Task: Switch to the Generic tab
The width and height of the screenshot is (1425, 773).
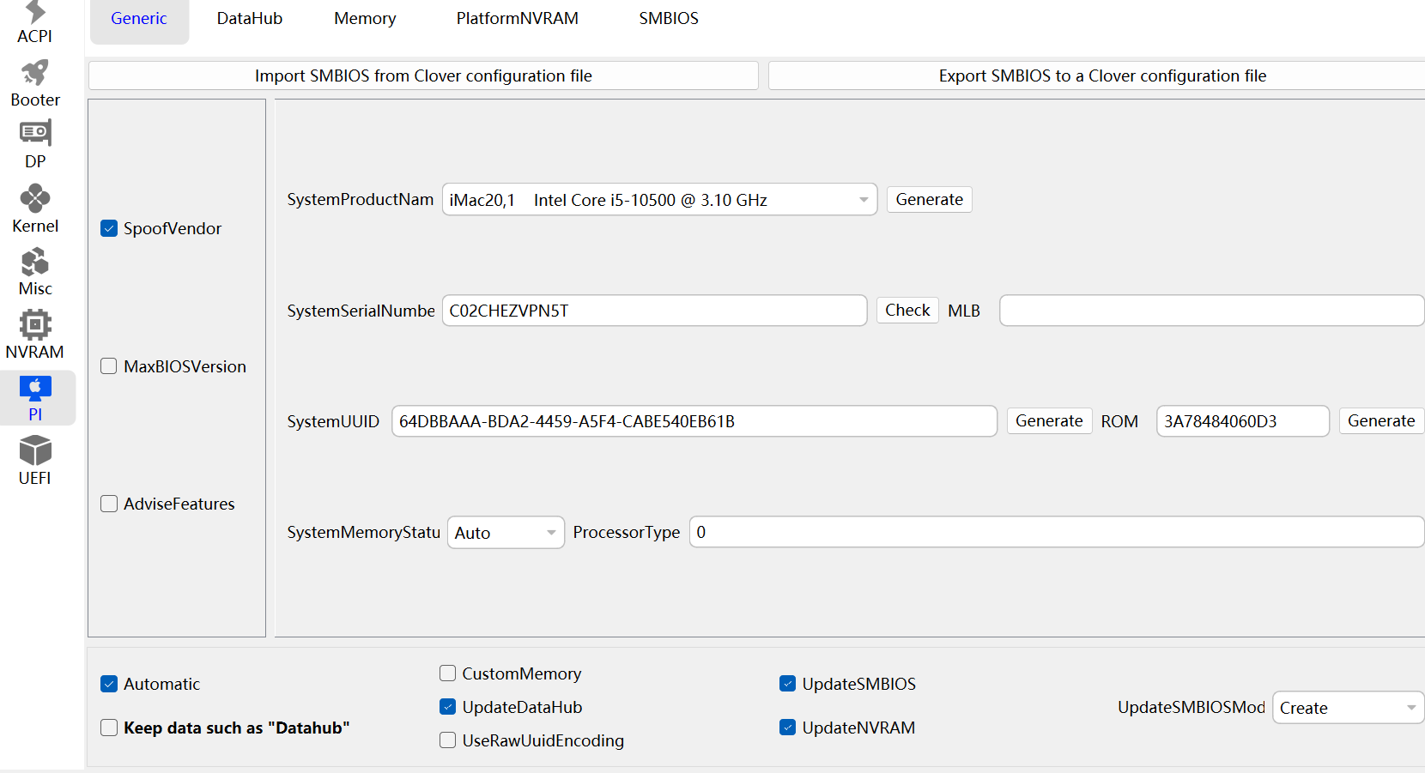Action: 139,19
